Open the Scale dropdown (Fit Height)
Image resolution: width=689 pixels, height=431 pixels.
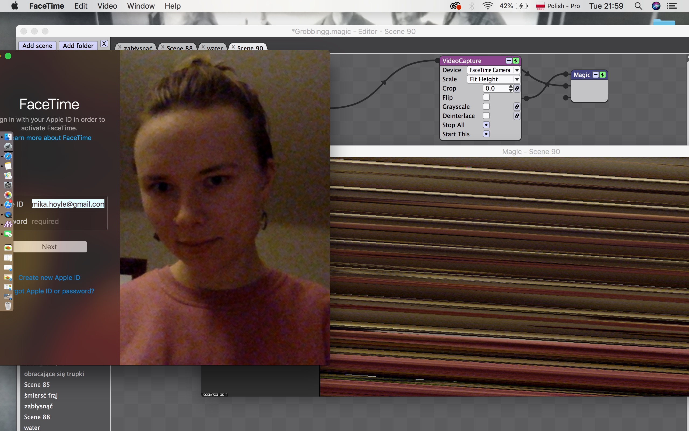point(493,79)
